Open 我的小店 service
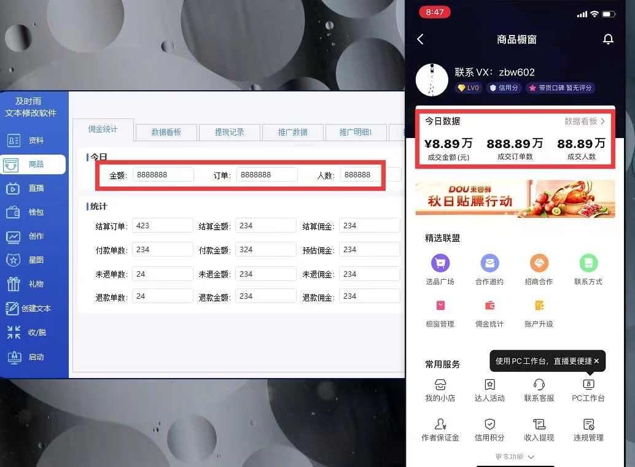Image resolution: width=635 pixels, height=467 pixels. (x=440, y=390)
